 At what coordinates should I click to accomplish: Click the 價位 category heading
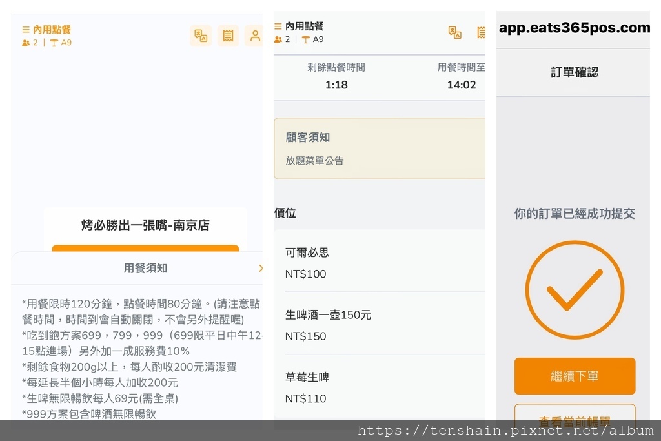click(285, 213)
